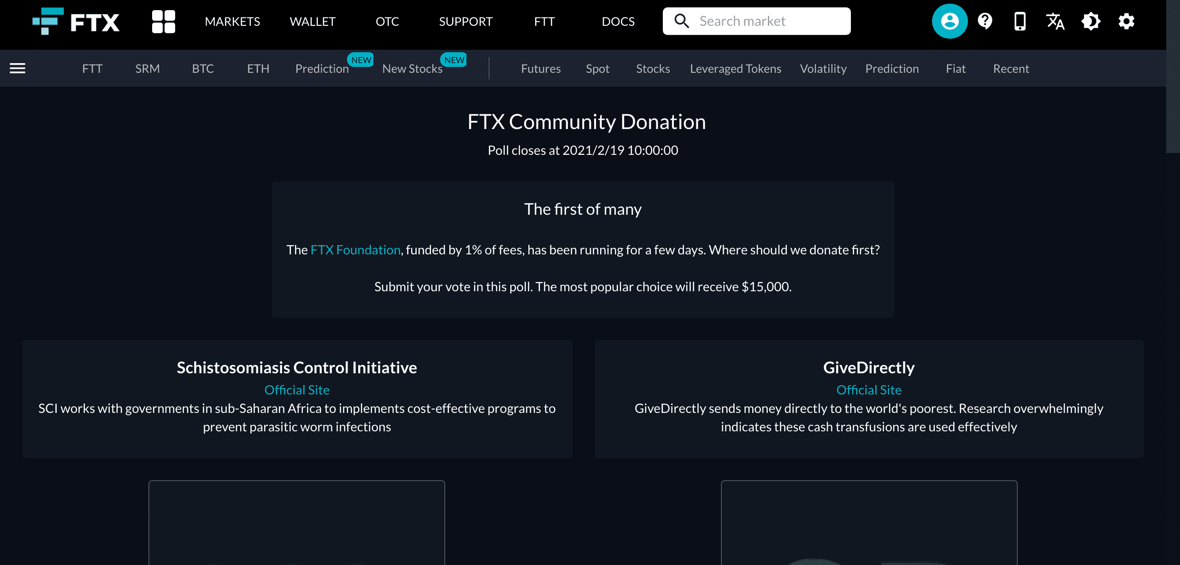Open the apps grid icon
The image size is (1180, 565).
[164, 22]
